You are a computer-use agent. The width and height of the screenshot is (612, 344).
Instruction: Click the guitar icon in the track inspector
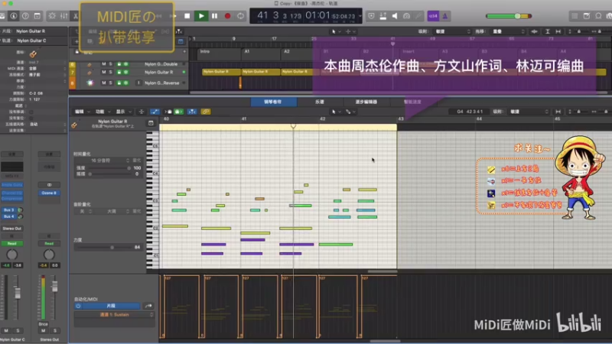(33, 54)
